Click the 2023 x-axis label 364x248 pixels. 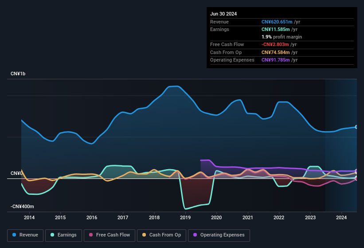click(x=310, y=217)
